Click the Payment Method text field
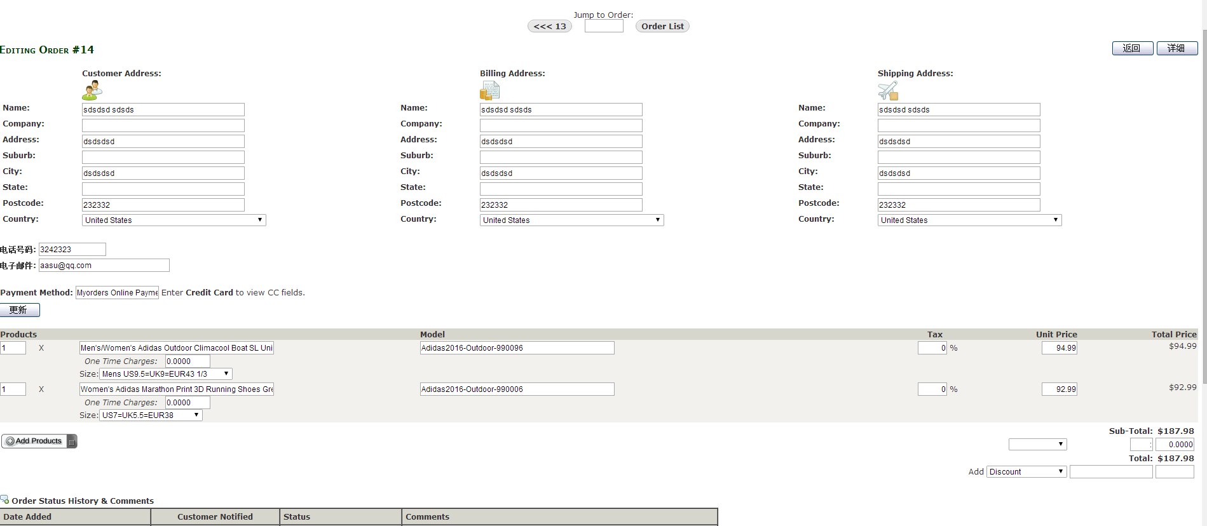 (117, 293)
